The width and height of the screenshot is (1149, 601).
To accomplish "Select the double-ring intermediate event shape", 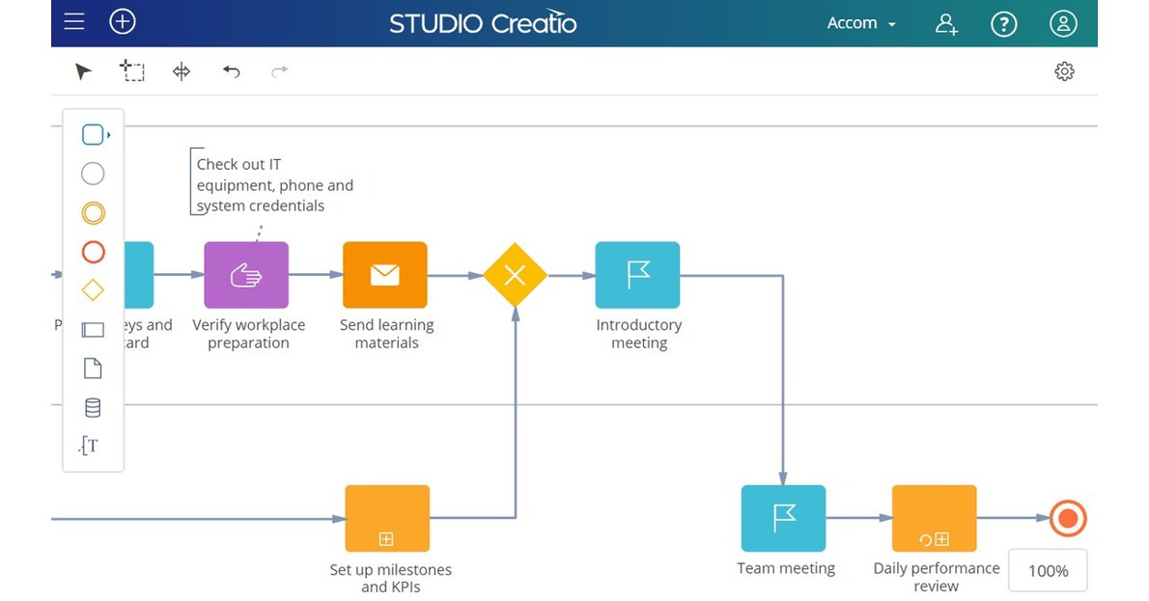I will (93, 213).
